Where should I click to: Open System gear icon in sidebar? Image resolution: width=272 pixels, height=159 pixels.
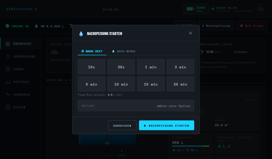coord(8,107)
